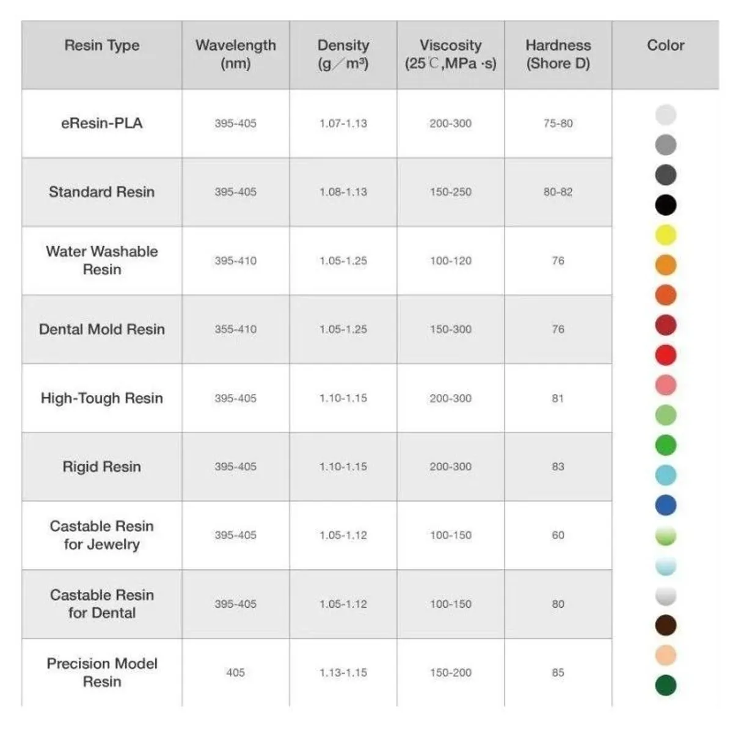Select the dark green swatch at bottom
Image resolution: width=733 pixels, height=733 pixels.
[x=665, y=685]
